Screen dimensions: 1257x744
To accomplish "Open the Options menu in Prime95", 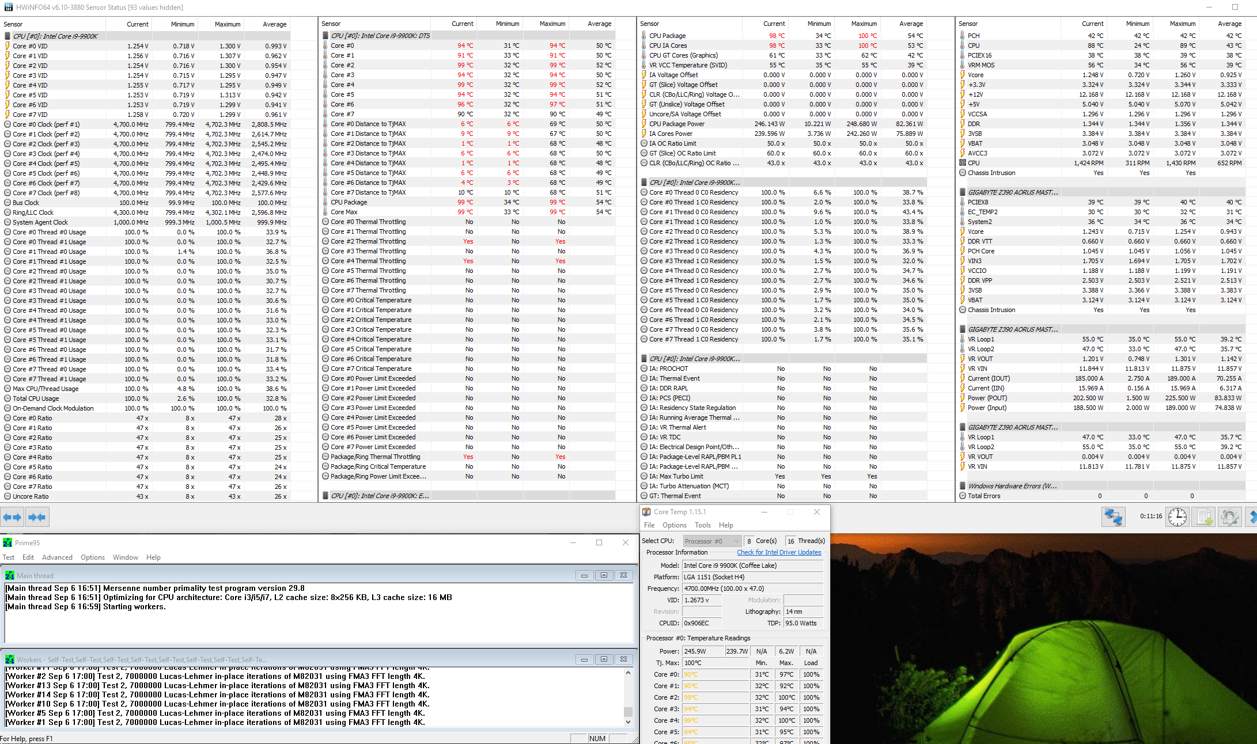I will 92,557.
